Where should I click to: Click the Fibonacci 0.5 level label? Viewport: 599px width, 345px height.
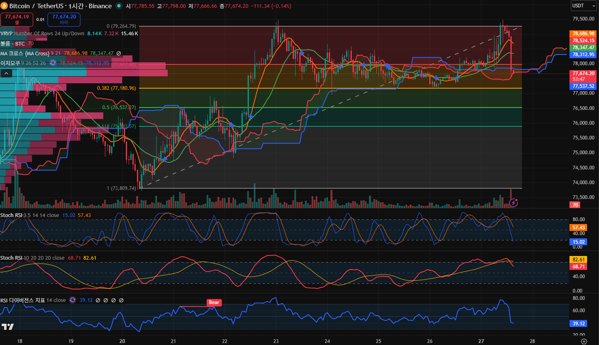[119, 107]
